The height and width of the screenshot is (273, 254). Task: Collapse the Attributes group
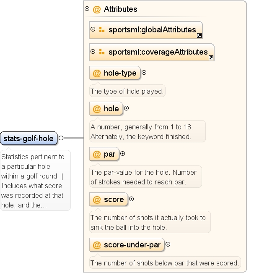pyautogui.click(x=87, y=8)
